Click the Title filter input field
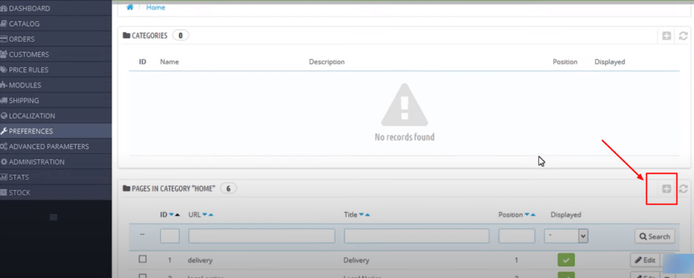Image resolution: width=694 pixels, height=278 pixels. point(417,236)
